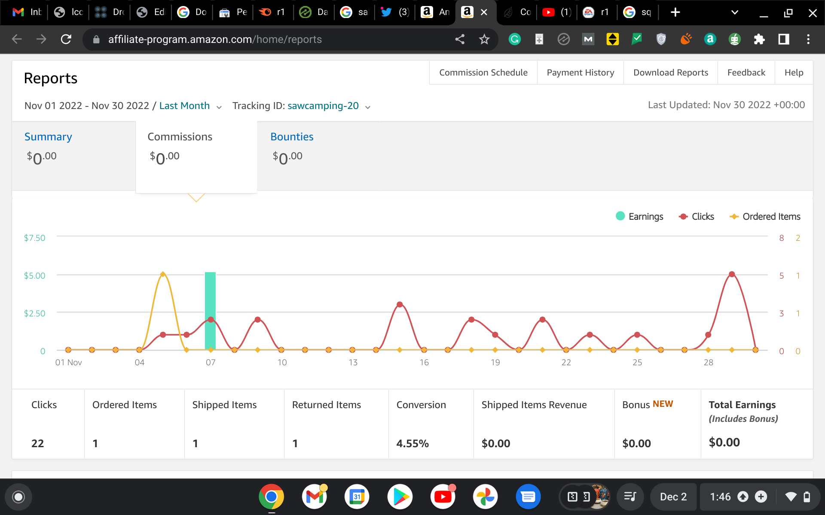825x515 pixels.
Task: Click the Bonus NEW column header
Action: point(648,405)
